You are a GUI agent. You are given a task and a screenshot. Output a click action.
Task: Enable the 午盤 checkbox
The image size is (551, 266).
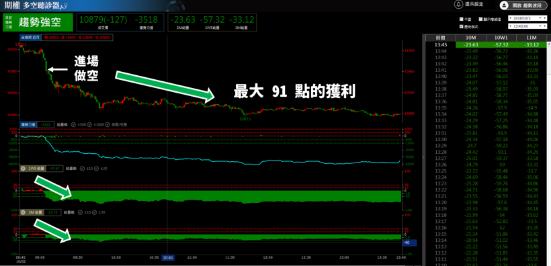462,19
